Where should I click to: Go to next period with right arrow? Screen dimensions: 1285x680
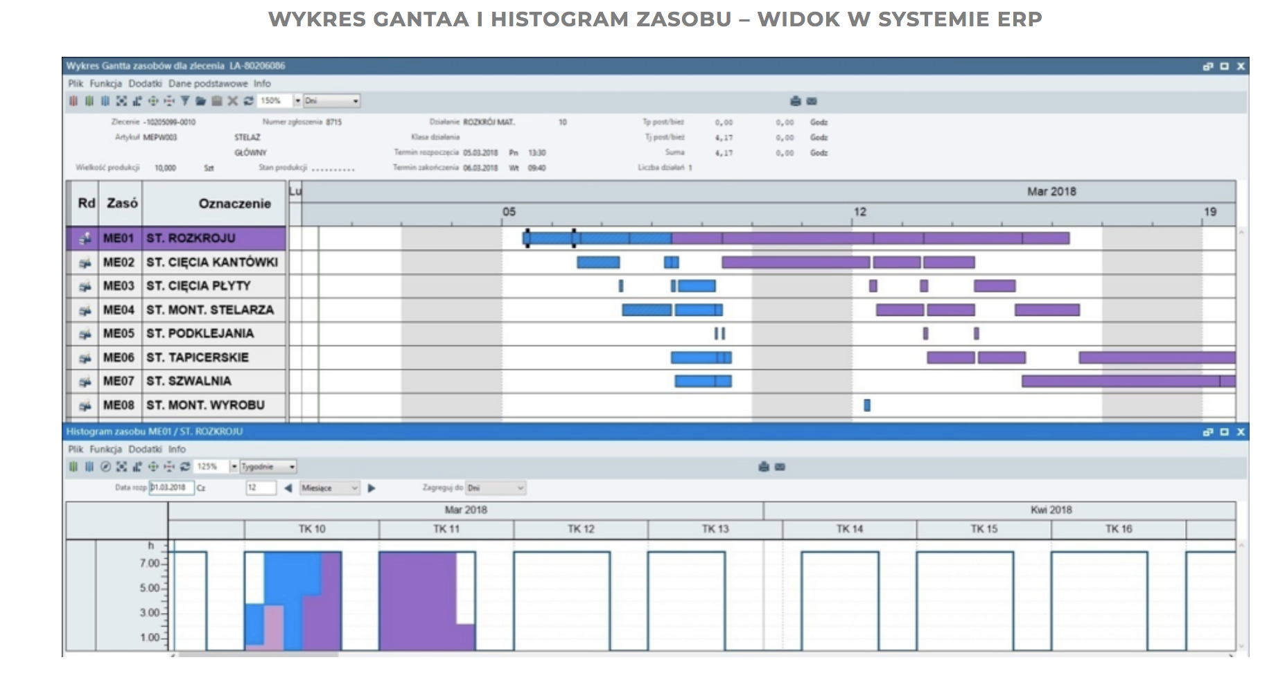click(x=371, y=488)
